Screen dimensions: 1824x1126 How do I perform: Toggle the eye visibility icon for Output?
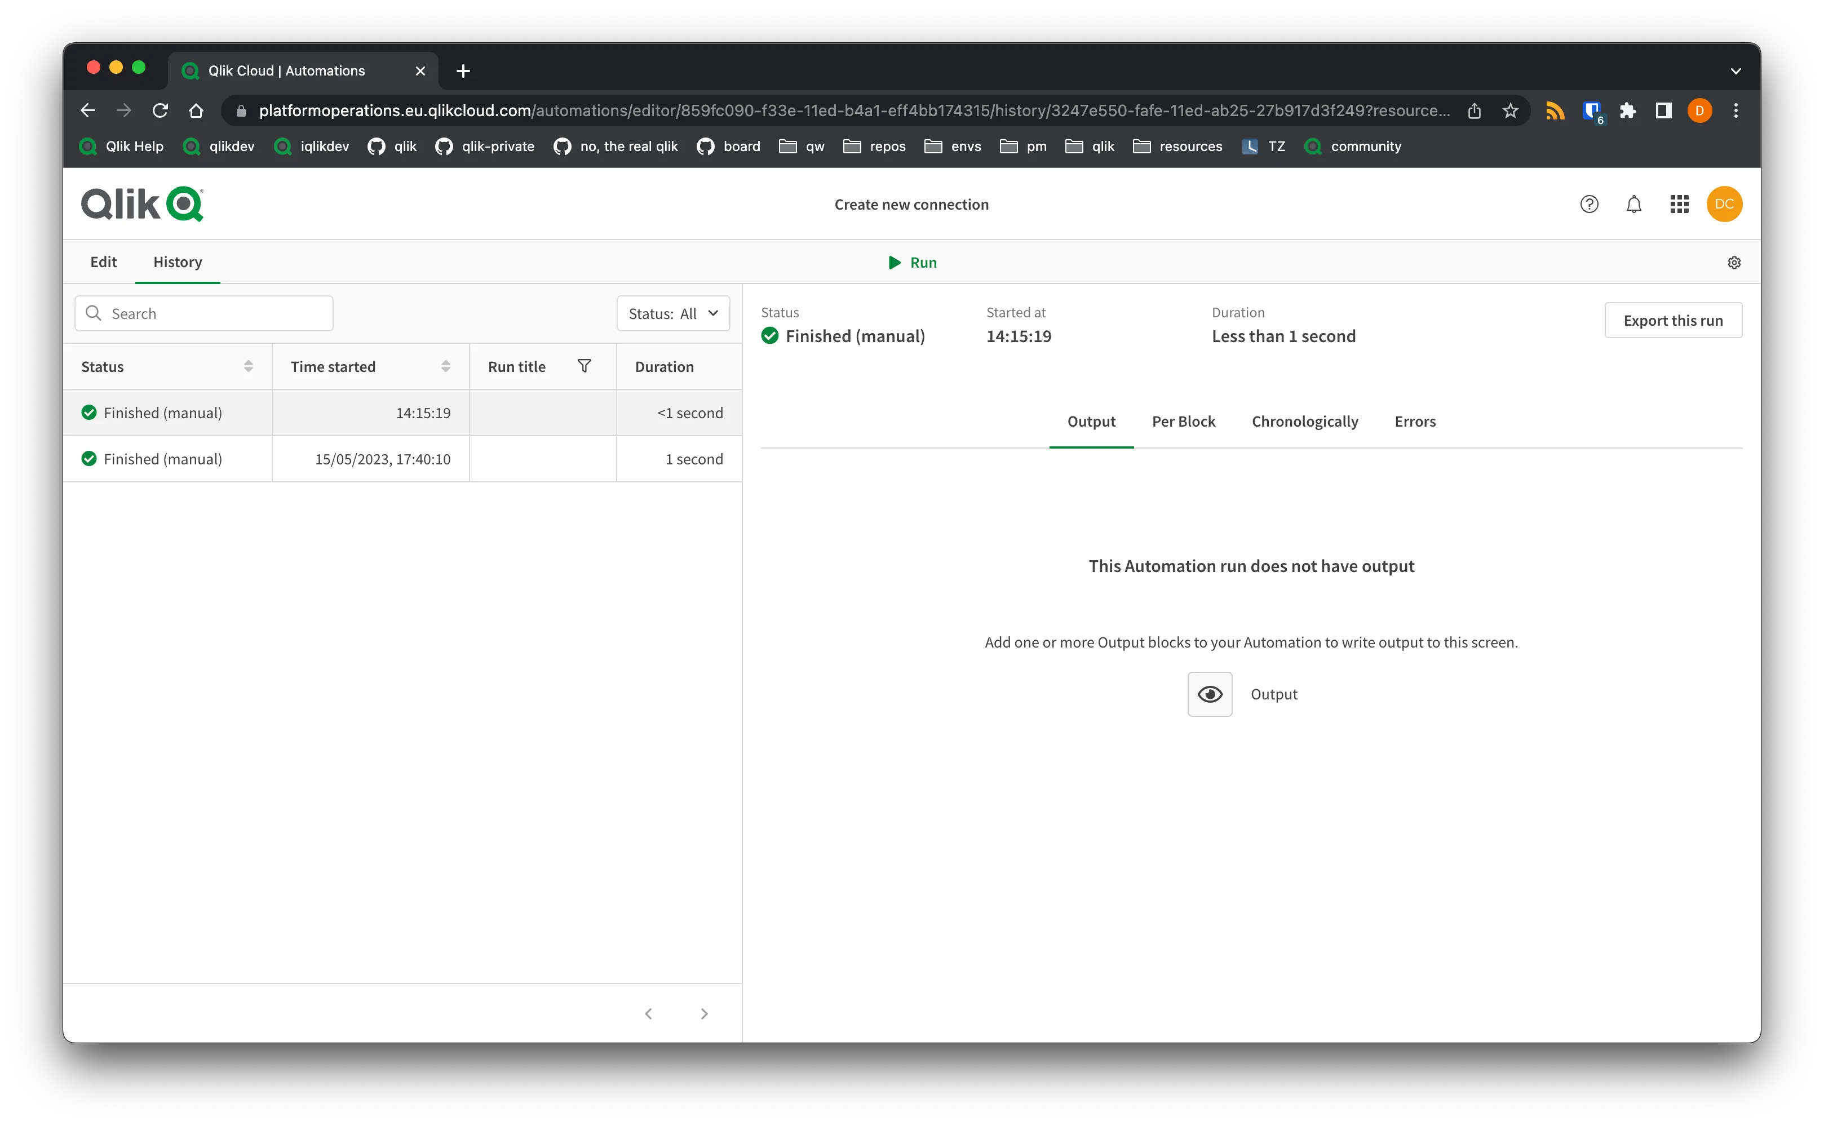[x=1210, y=692]
